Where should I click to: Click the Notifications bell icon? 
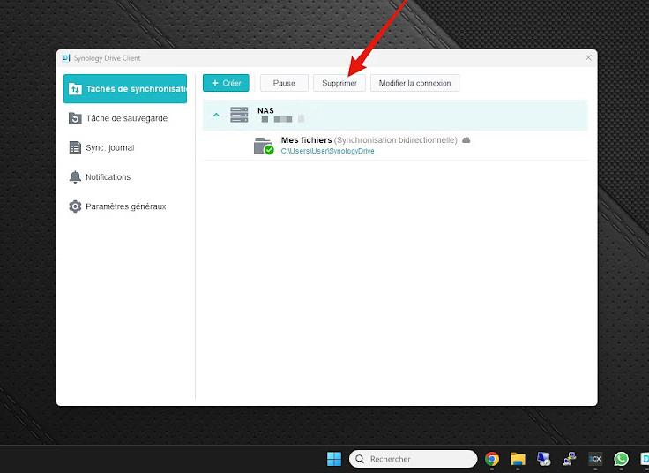point(75,176)
